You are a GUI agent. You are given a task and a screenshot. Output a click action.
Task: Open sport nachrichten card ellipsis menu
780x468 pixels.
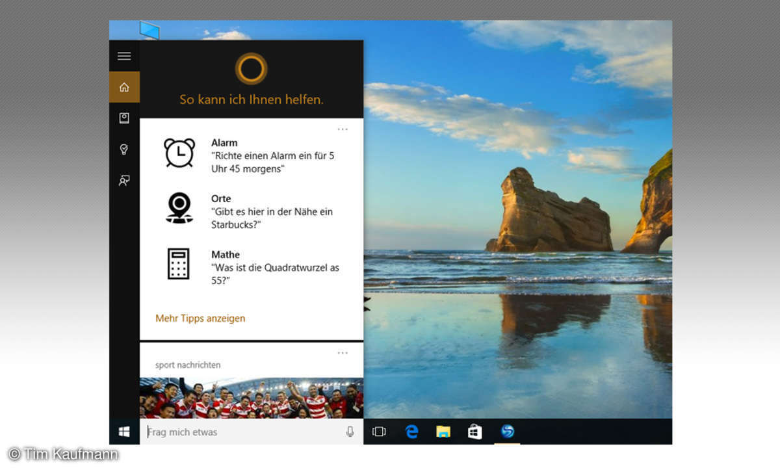click(343, 353)
